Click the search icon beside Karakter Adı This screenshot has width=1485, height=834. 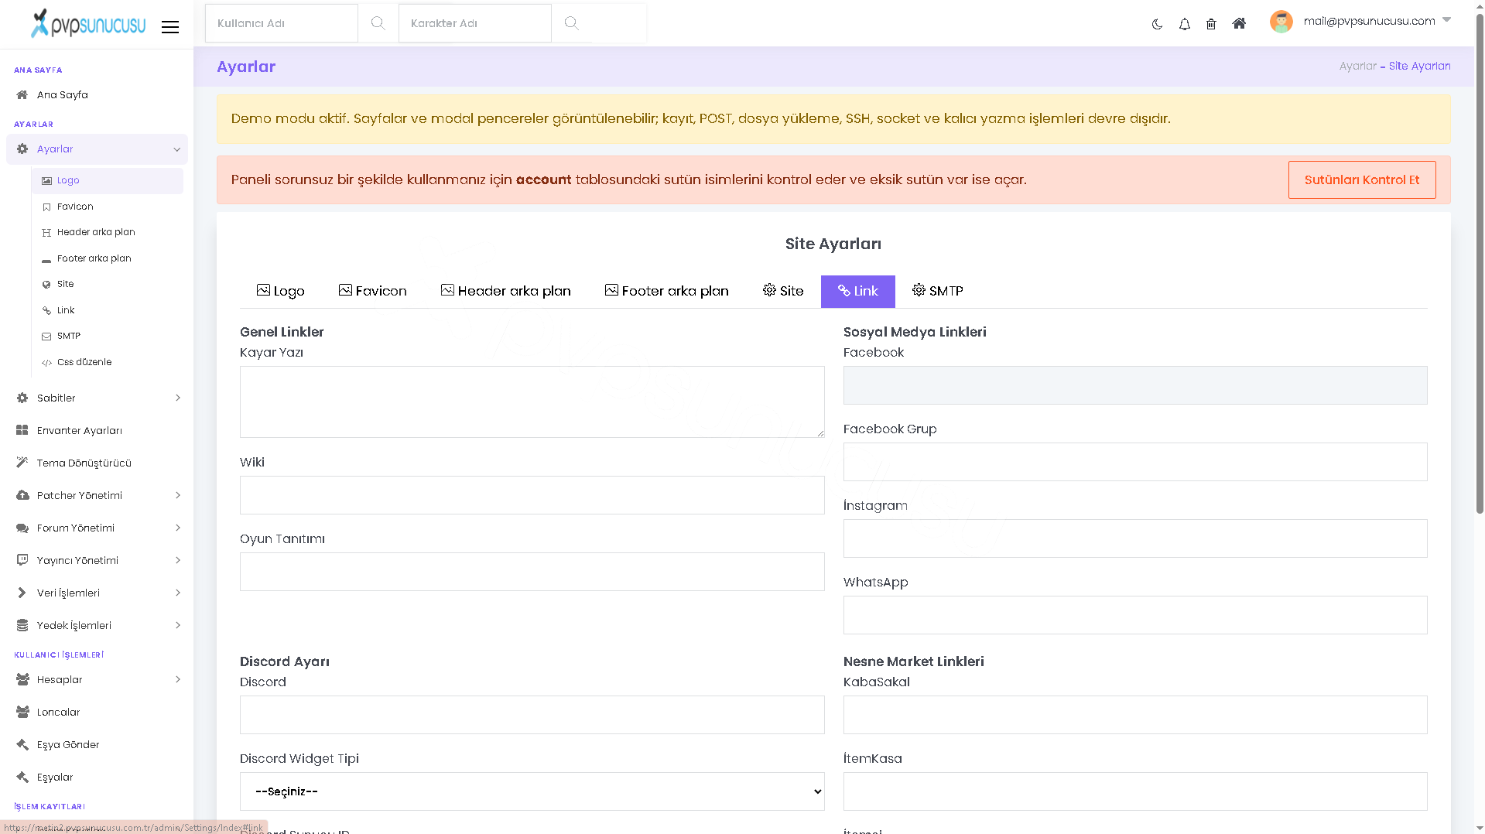(x=571, y=23)
